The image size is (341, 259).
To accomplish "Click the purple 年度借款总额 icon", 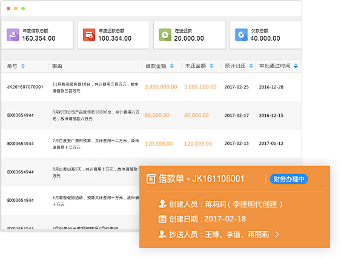I will point(13,35).
